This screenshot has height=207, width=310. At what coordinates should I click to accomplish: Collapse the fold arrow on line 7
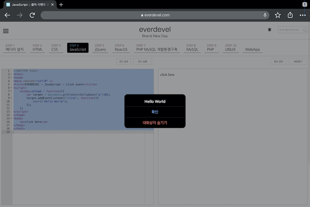(11, 91)
